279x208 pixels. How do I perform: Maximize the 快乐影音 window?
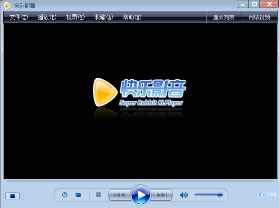(x=254, y=4)
